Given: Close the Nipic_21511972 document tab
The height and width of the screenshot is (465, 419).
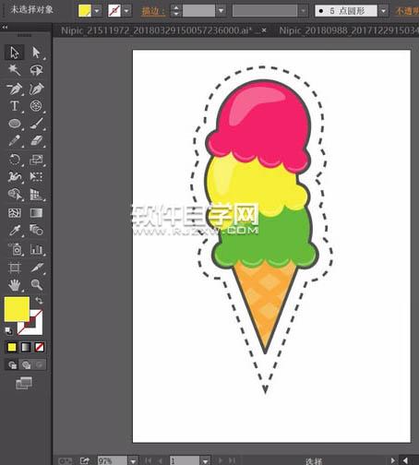Looking at the screenshot, I should [x=264, y=30].
